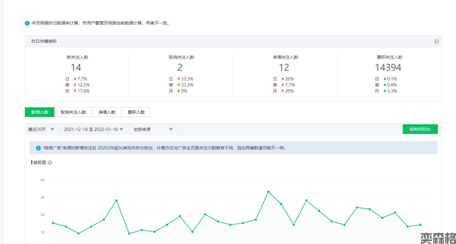Click the last data point on trend line
456x244 pixels.
420,225
